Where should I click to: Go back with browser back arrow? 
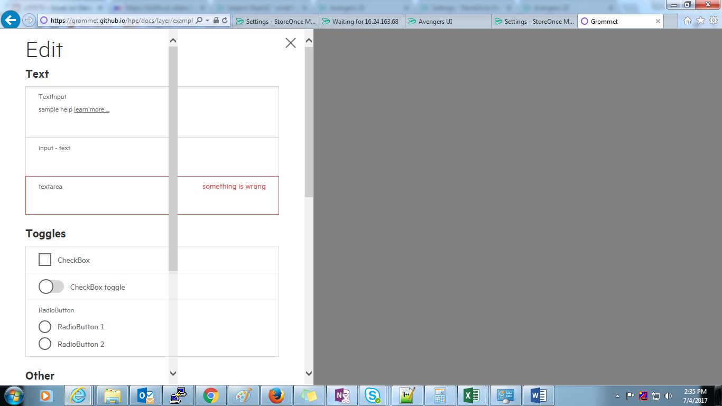click(x=10, y=20)
